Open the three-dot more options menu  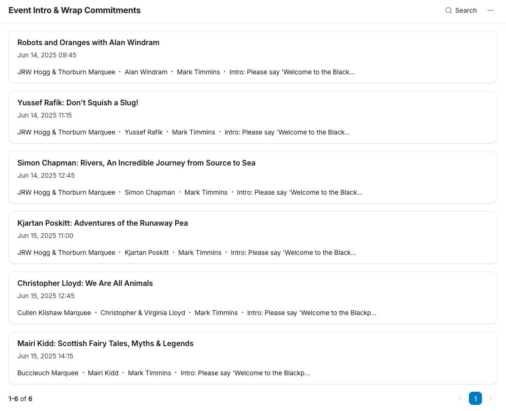click(490, 10)
